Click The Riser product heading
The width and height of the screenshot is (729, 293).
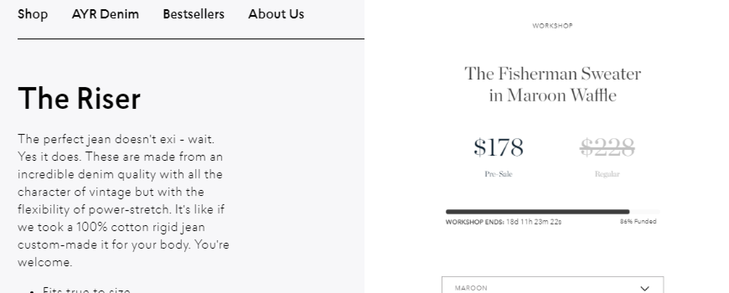79,99
